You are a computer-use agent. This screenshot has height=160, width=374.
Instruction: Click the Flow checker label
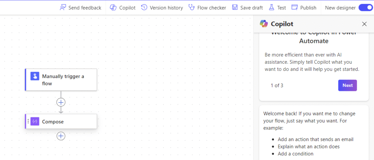coord(212,8)
